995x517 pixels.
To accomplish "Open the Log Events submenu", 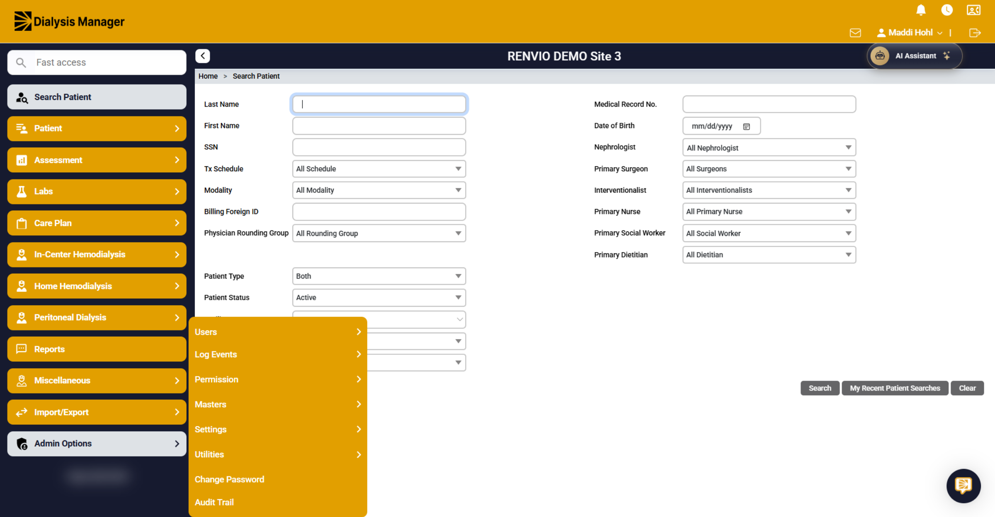I will (x=278, y=354).
